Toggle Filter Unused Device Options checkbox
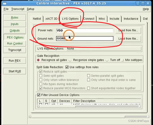 (x=39, y=95)
